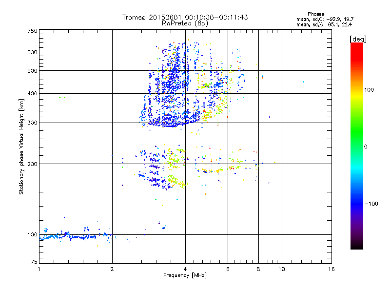Image resolution: width=390 pixels, height=293 pixels.
Task: Click the '[deg]' colorbar unit label
Action: tap(358, 39)
